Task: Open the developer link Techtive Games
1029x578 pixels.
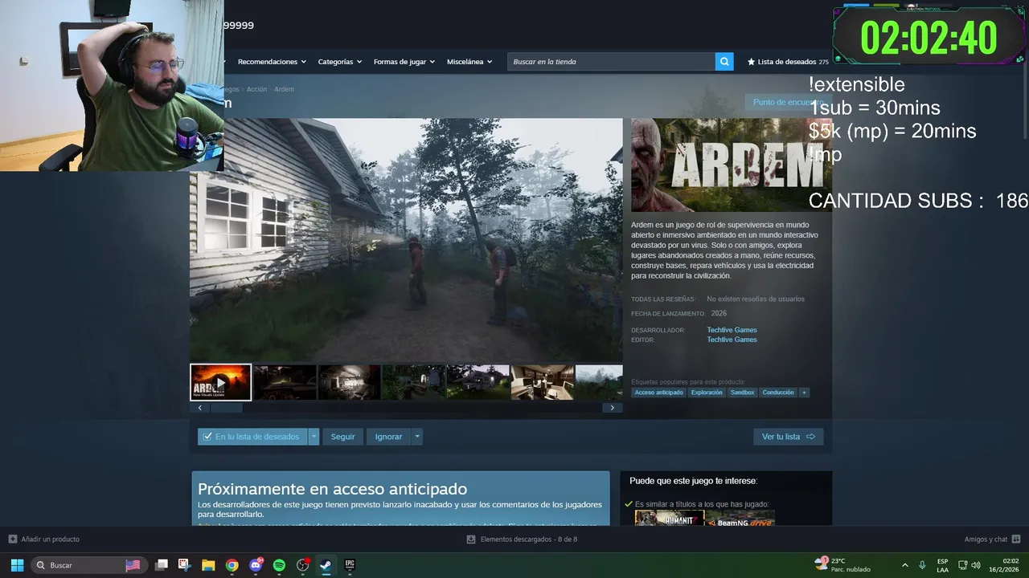Action: (x=732, y=330)
